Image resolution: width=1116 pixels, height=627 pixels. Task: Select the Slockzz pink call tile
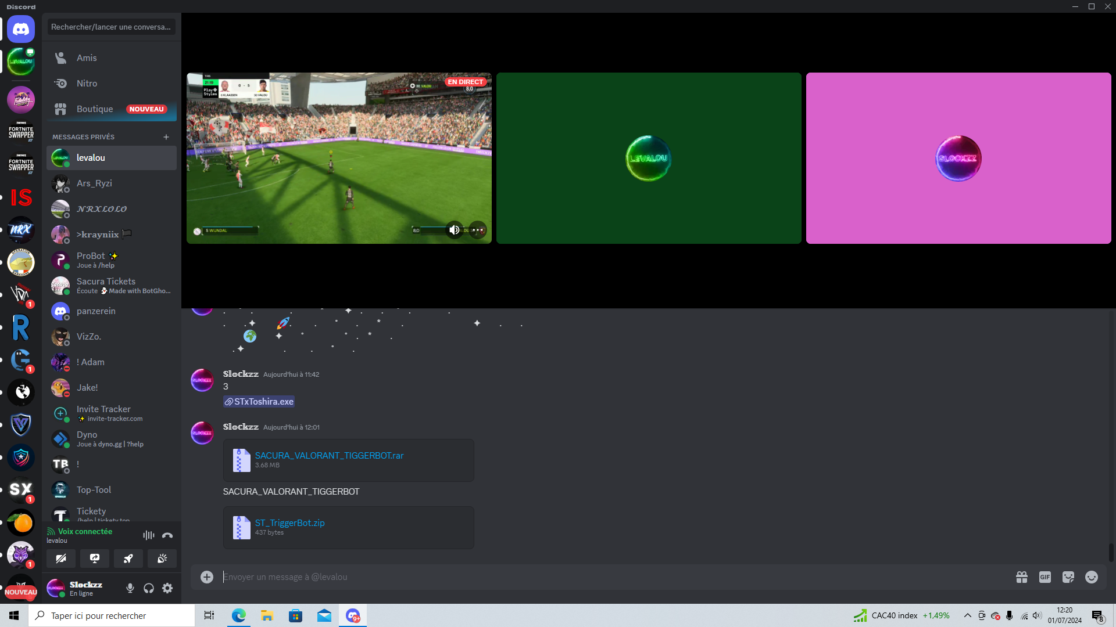(x=958, y=158)
